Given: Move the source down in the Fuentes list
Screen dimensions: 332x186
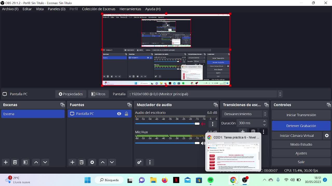Looking at the screenshot, I should (112, 162).
